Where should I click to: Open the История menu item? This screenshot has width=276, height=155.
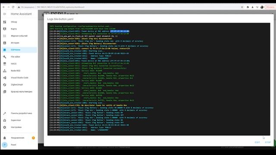(x=15, y=43)
